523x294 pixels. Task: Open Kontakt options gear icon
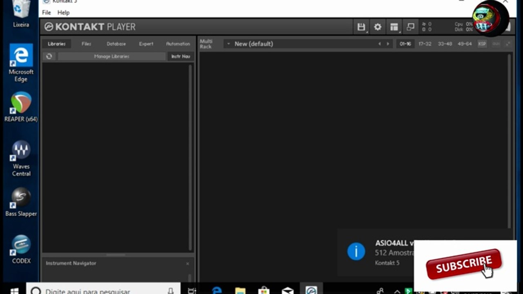click(x=378, y=27)
